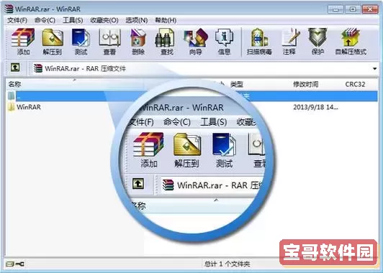Maximize the WinRAR window
The height and width of the screenshot is (273, 383).
pos(353,9)
